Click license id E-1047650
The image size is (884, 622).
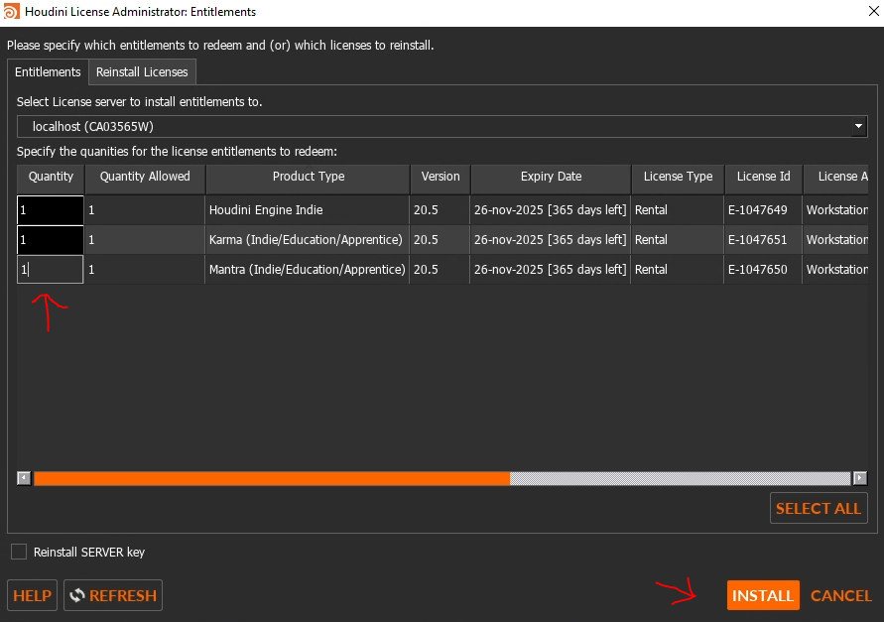[x=758, y=270]
